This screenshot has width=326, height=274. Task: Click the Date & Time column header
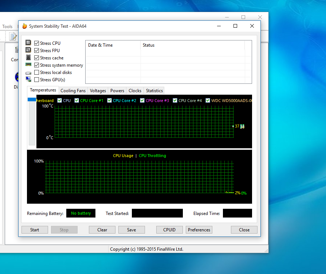click(113, 45)
